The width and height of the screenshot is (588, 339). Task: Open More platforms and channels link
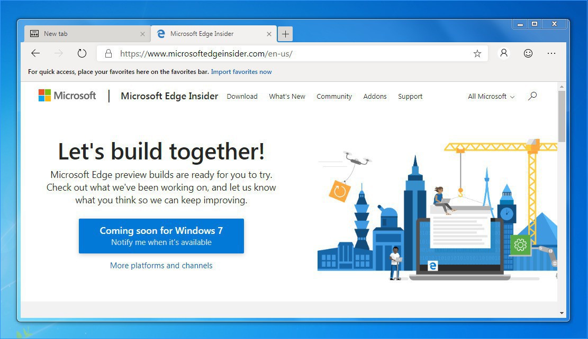[x=161, y=265]
